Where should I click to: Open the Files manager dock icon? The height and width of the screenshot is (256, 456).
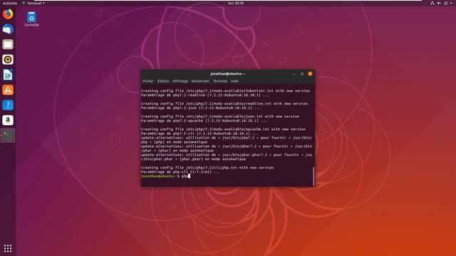coord(8,44)
